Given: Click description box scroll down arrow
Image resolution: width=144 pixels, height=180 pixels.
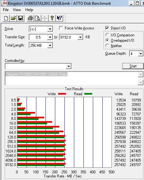Looking at the screenshot, I should coord(141,82).
